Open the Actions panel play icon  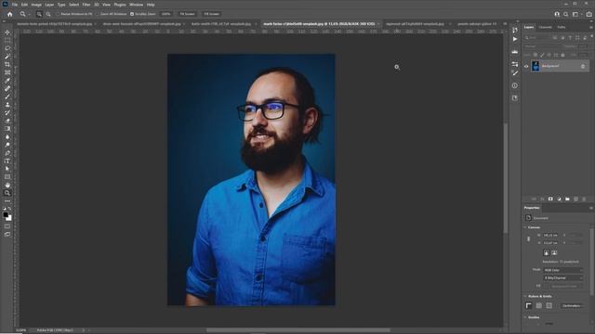point(515,39)
